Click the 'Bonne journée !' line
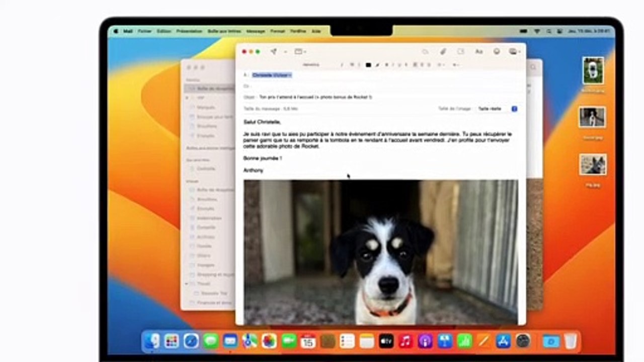The height and width of the screenshot is (362, 644). tap(262, 158)
